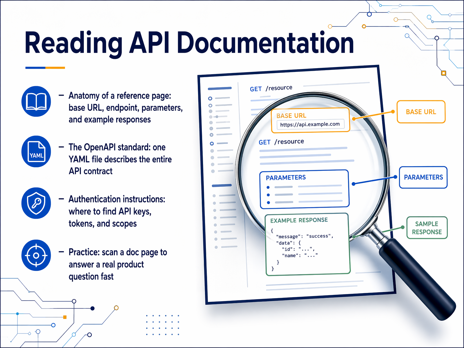Click the OpenAPI standard bullet text

[120, 159]
